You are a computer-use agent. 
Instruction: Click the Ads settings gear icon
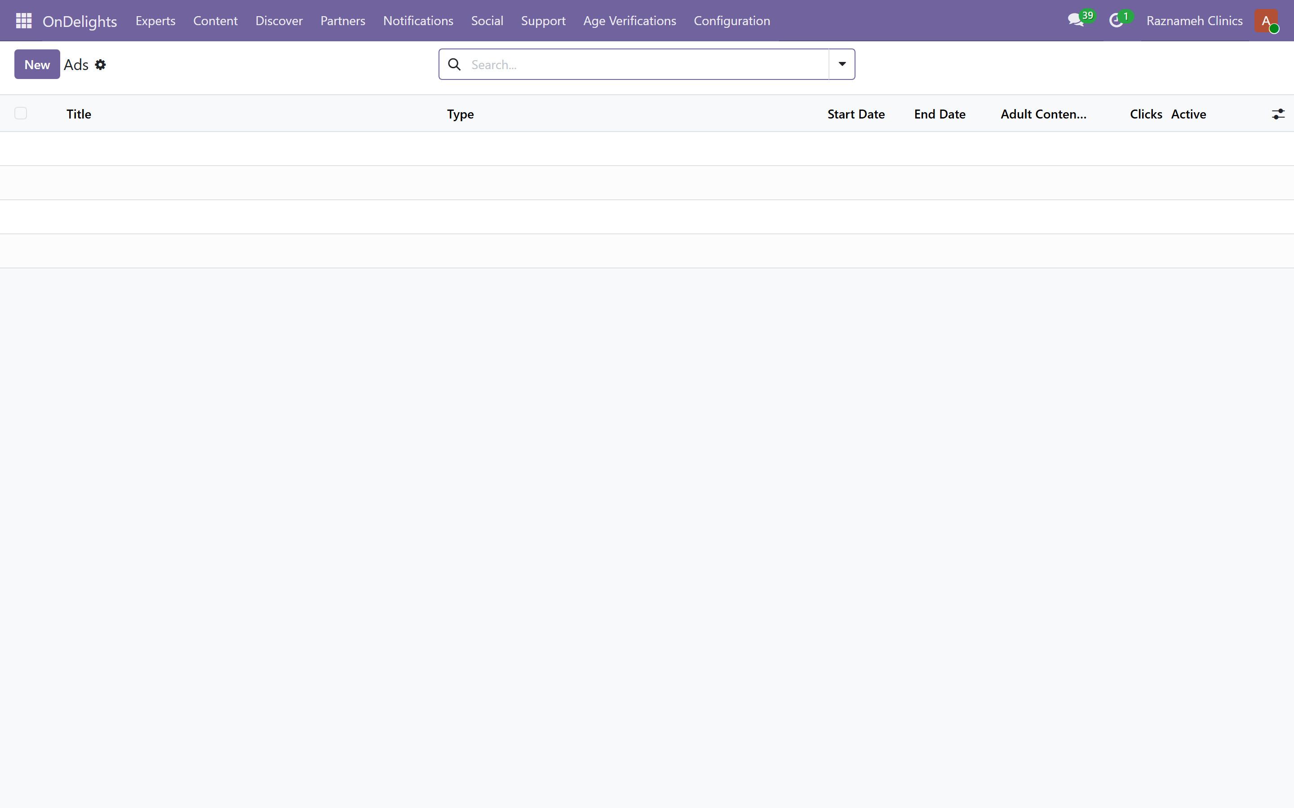point(101,65)
